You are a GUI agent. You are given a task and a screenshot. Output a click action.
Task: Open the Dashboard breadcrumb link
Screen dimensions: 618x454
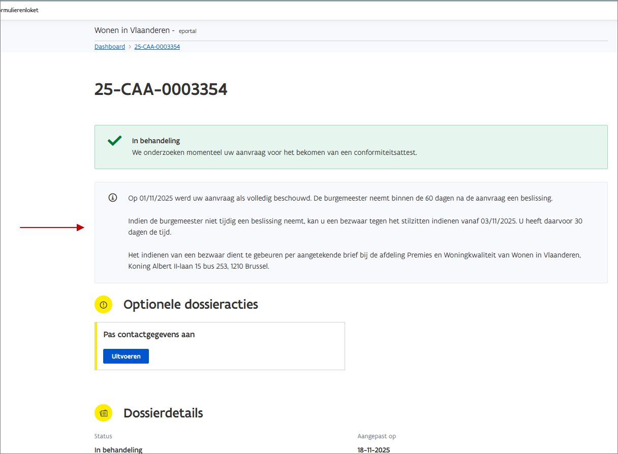point(109,47)
